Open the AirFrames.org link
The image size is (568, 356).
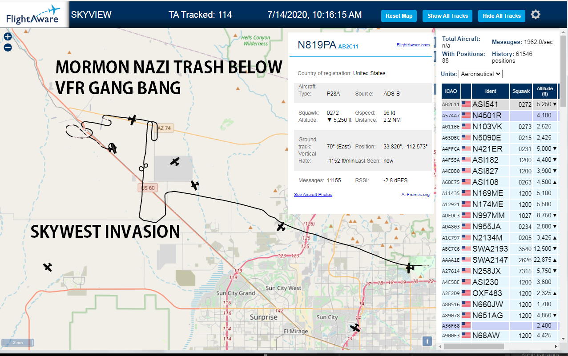(x=415, y=195)
